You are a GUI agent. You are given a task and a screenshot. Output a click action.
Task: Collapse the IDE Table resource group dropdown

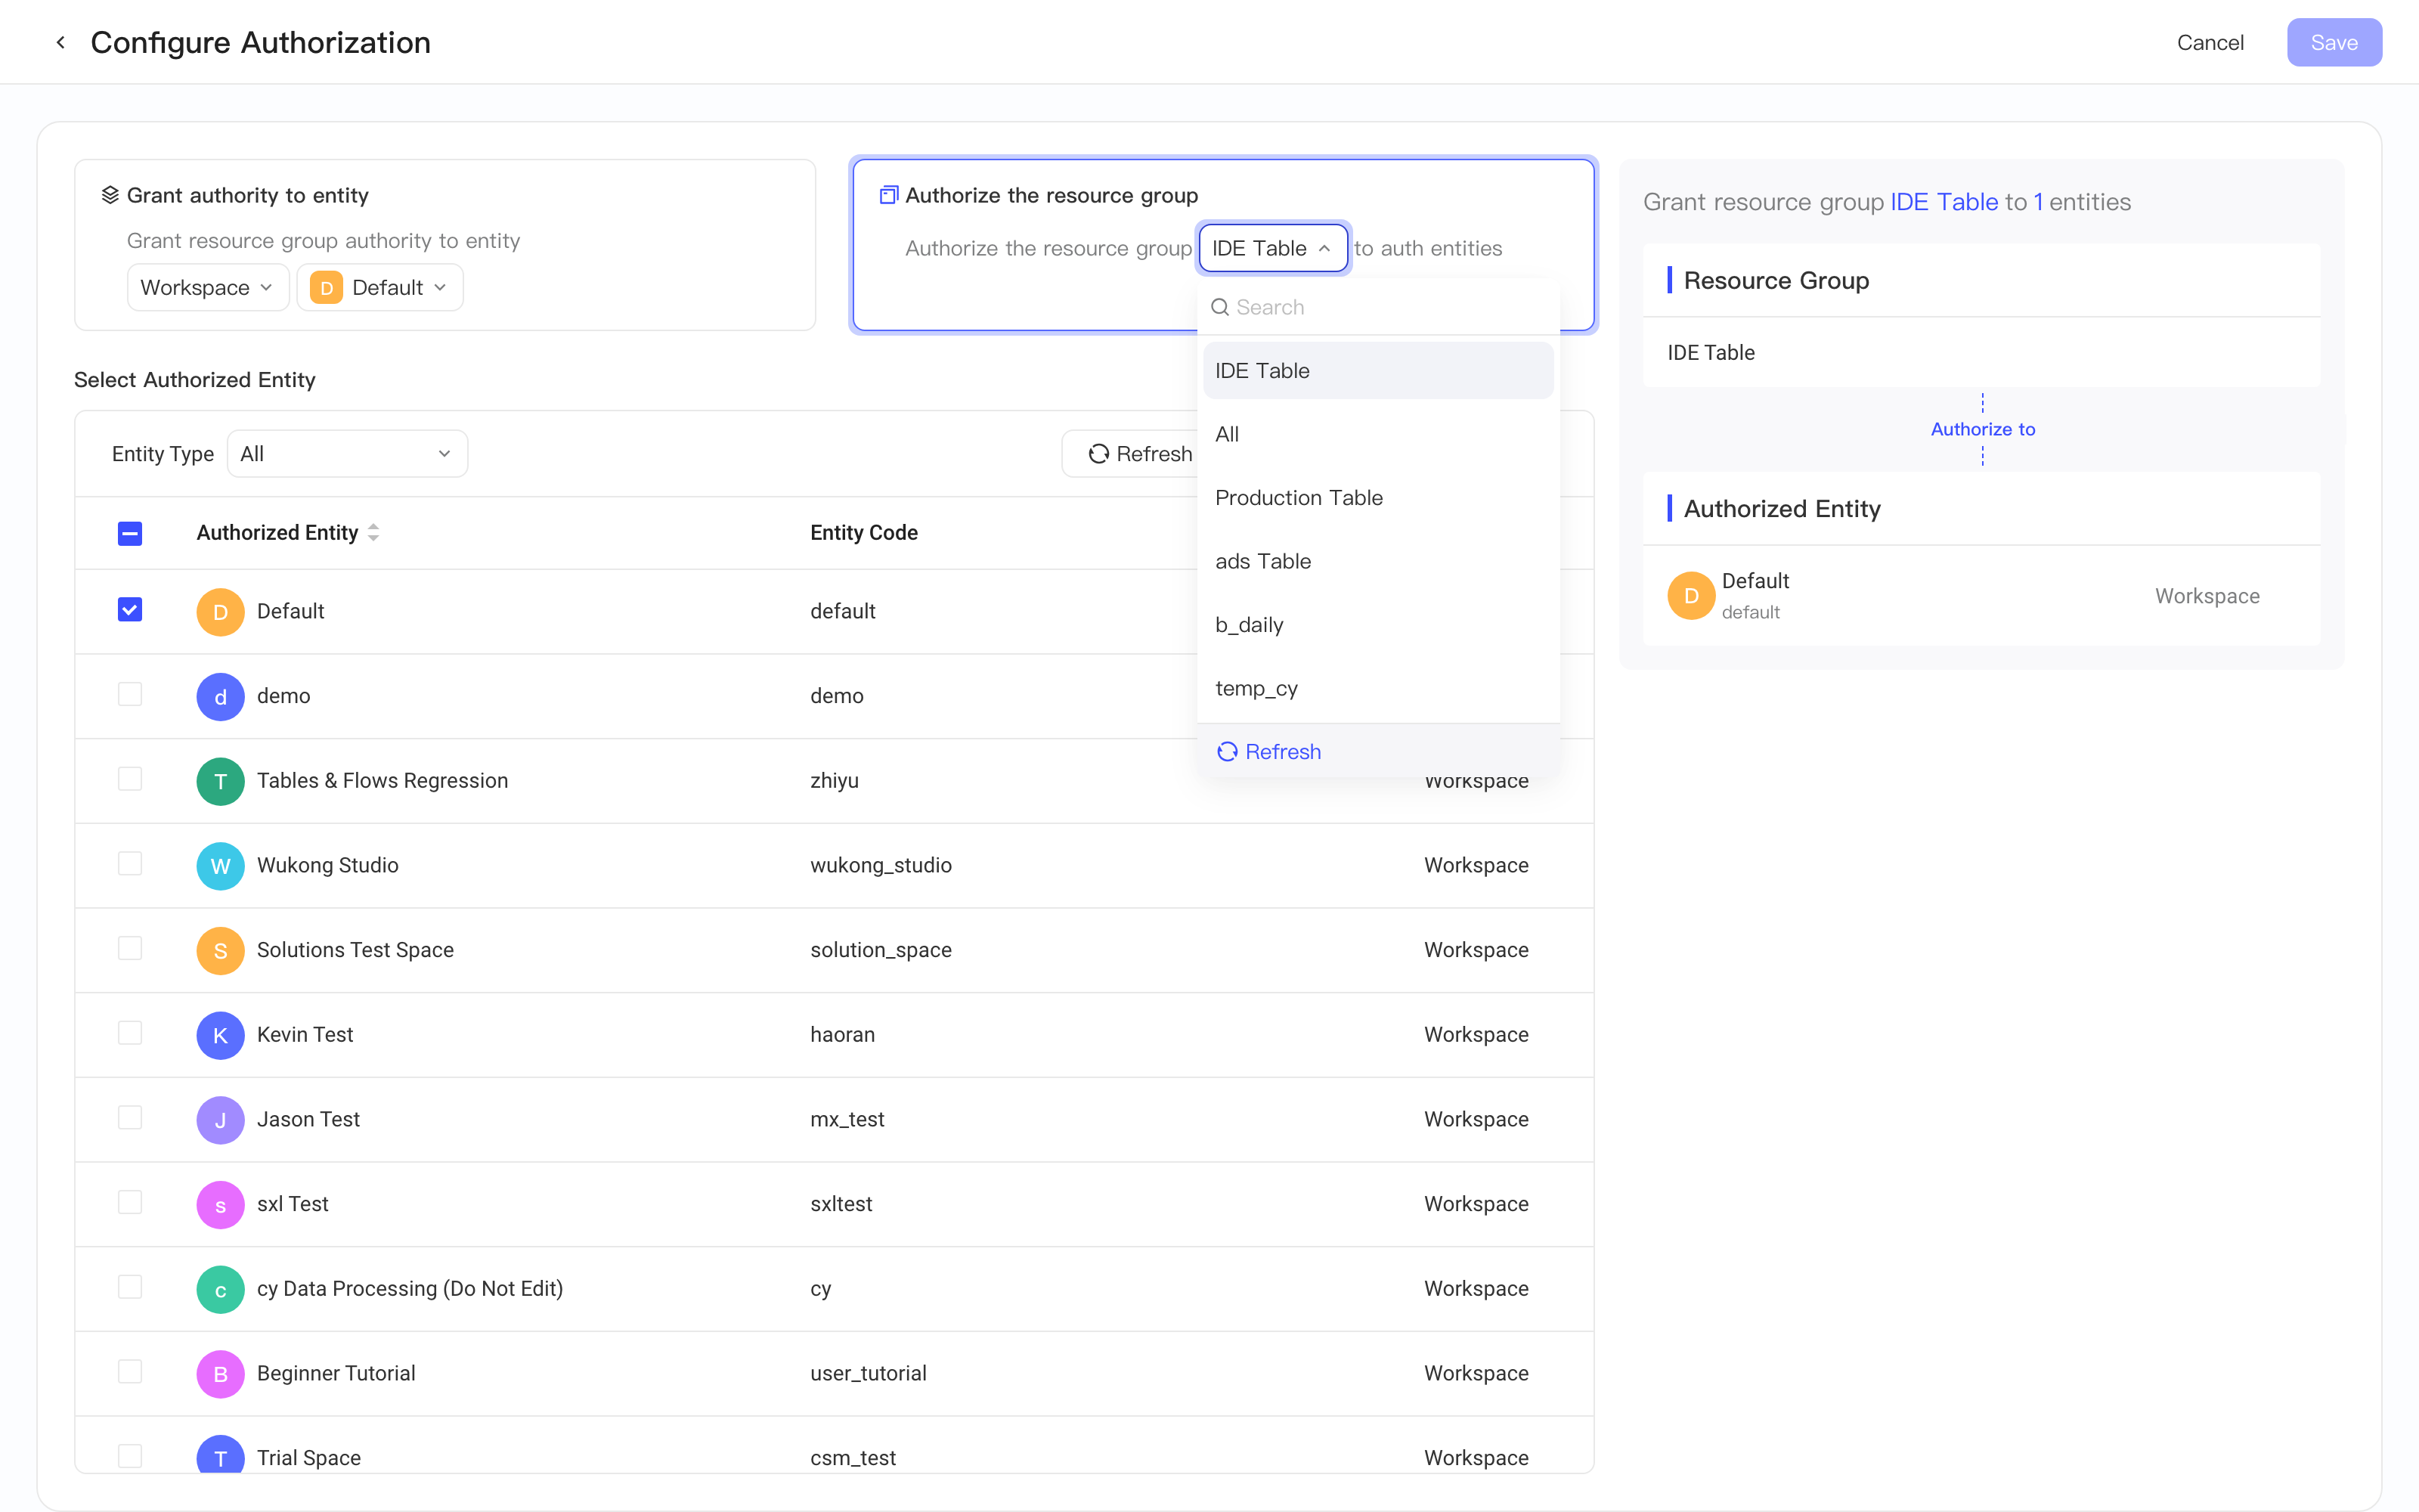1274,248
